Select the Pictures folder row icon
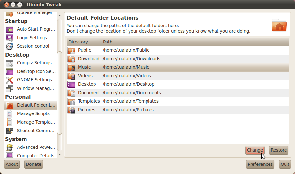 71,110
